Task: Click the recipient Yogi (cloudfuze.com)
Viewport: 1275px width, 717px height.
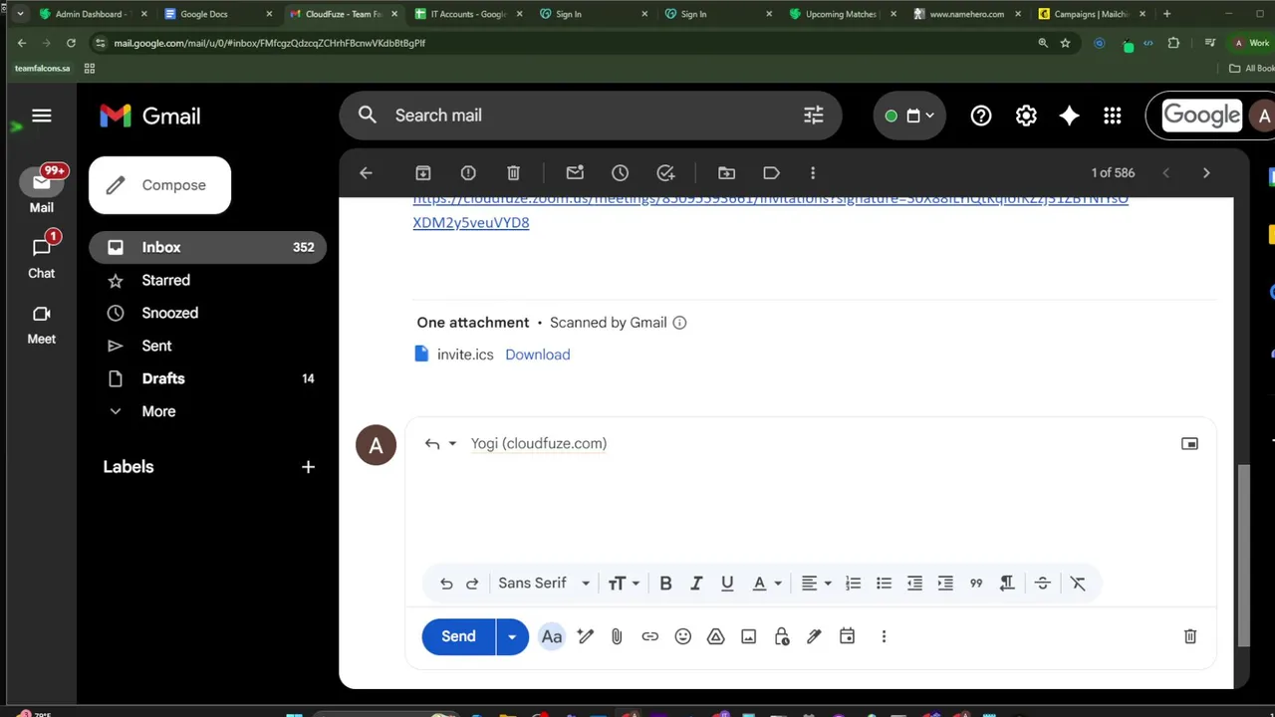Action: 539,443
